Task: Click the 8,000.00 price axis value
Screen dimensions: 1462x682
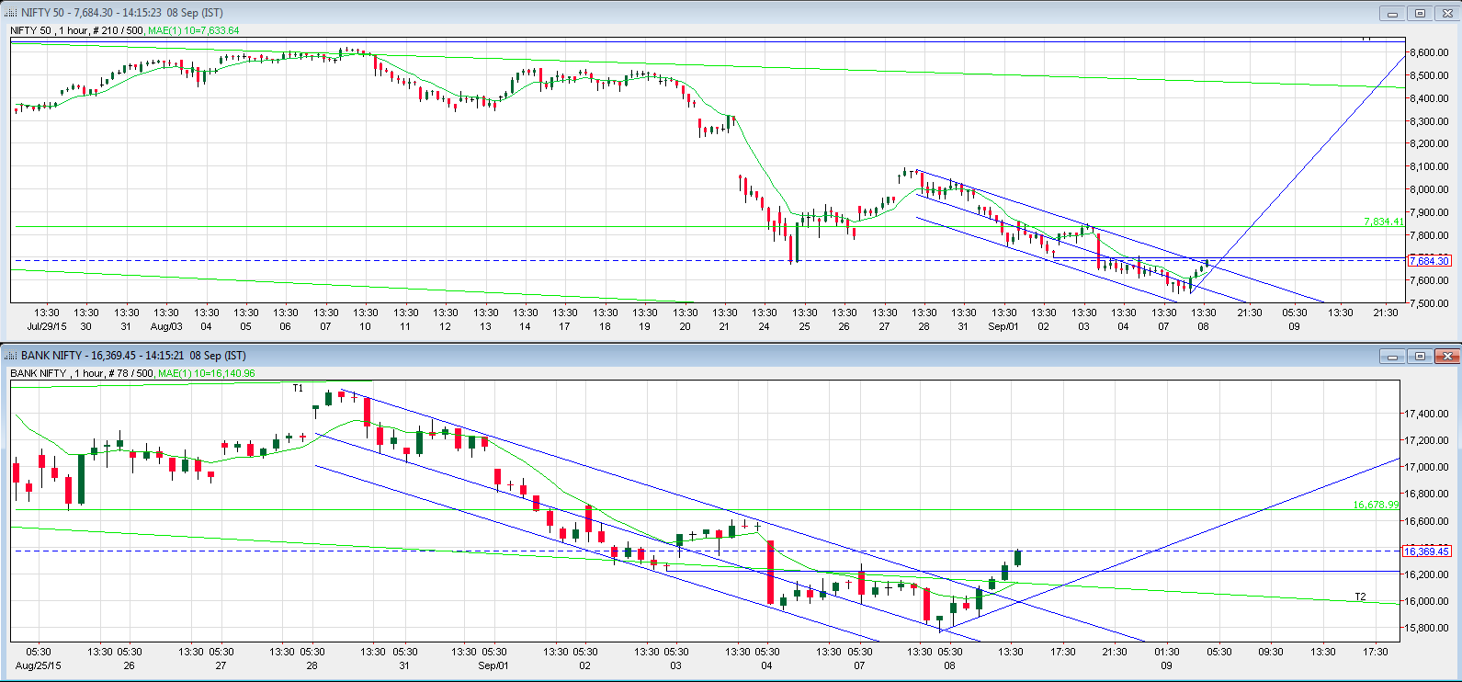Action: tap(1430, 189)
